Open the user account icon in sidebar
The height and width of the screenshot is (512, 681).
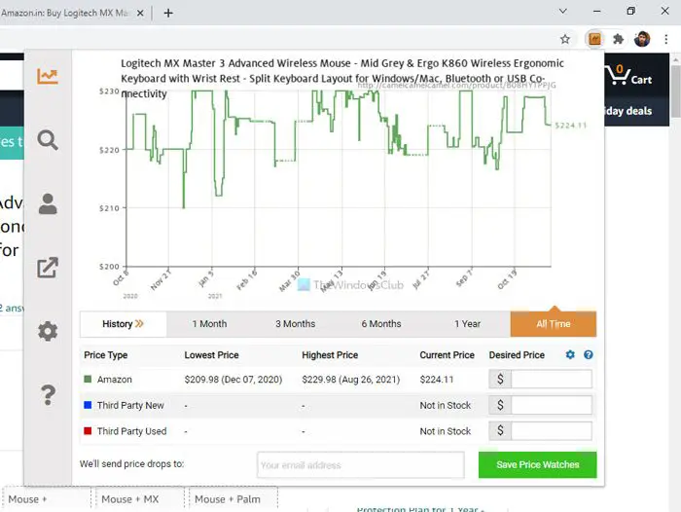point(48,203)
